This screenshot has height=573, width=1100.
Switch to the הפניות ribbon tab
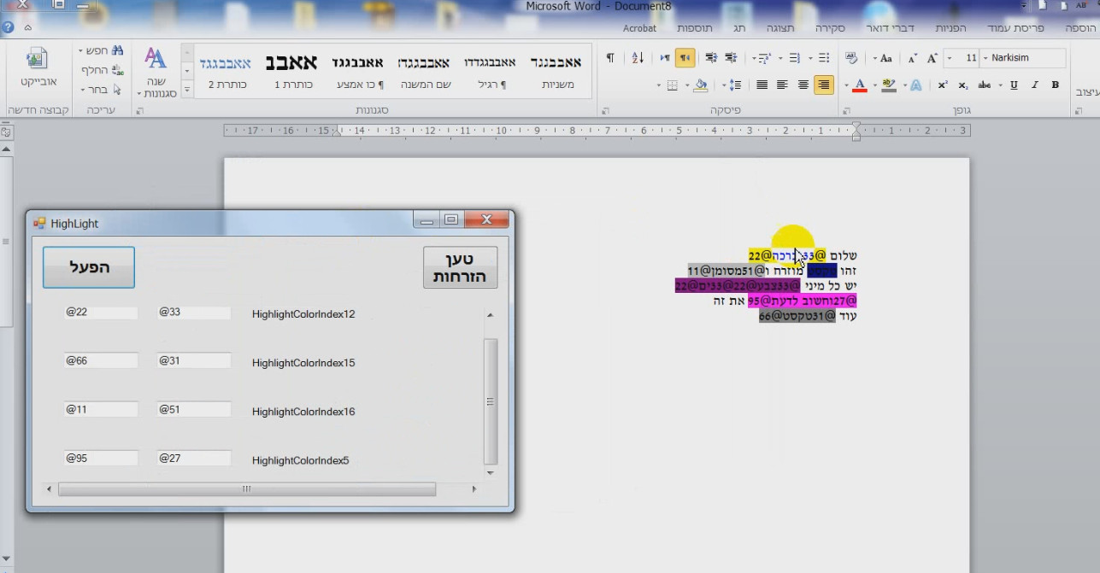(950, 28)
